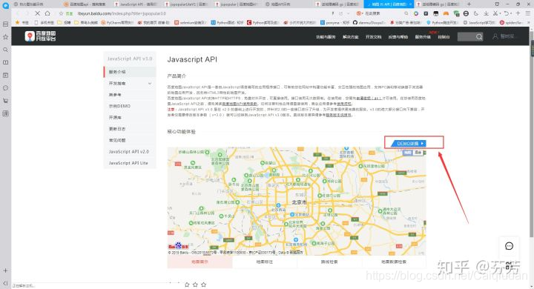Open the orange game controller extension icon
Image resolution: width=534 pixels, height=289 pixels.
pos(446,13)
